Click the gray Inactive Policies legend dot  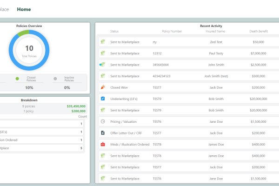[55, 79]
